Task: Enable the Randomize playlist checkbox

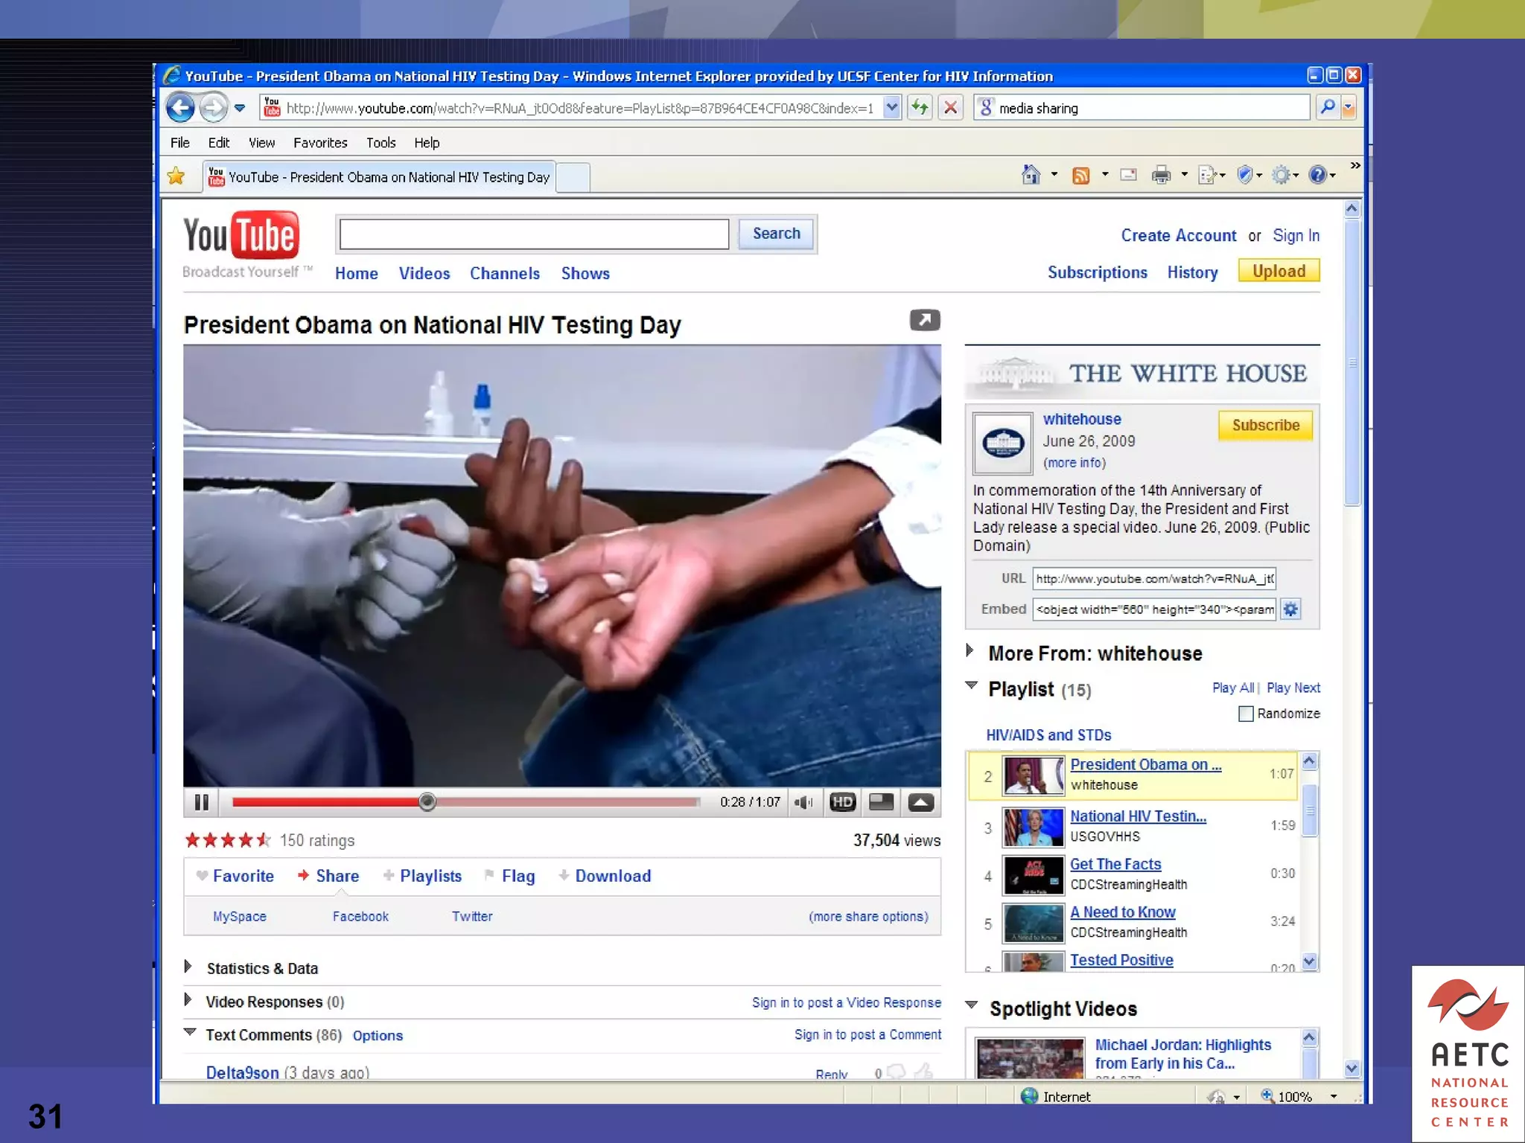Action: point(1246,714)
